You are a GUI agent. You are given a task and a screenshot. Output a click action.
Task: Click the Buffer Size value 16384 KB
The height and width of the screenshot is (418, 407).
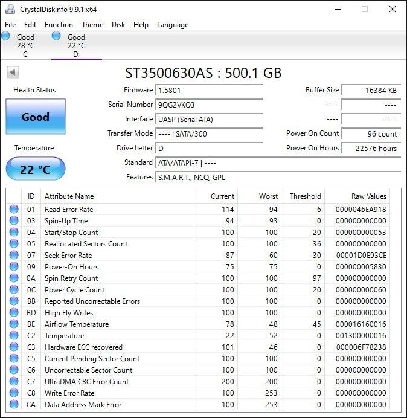[x=371, y=91]
